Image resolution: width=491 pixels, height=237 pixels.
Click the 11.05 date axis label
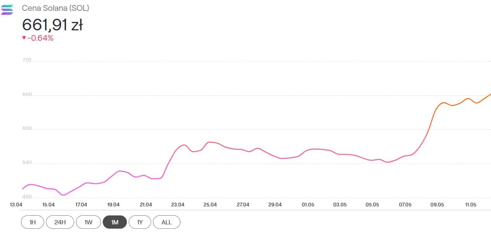(x=470, y=205)
